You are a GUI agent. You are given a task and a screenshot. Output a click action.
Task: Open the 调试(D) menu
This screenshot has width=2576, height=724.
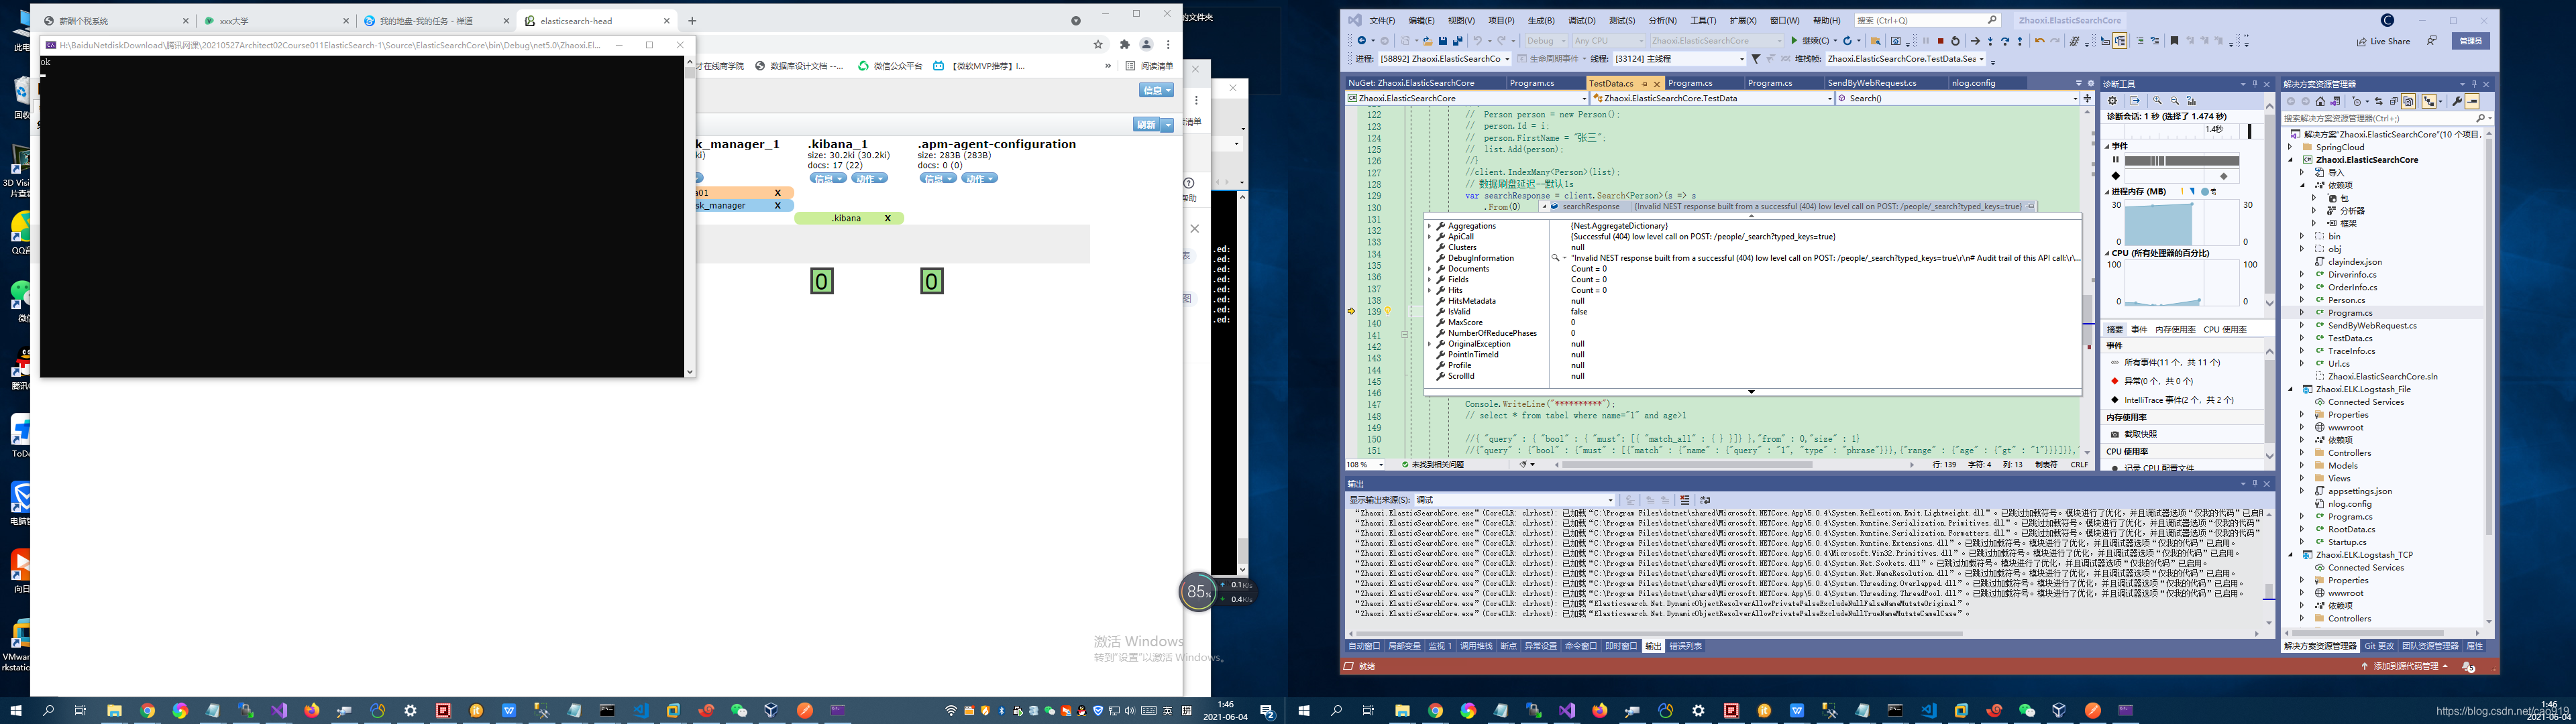click(x=1581, y=20)
